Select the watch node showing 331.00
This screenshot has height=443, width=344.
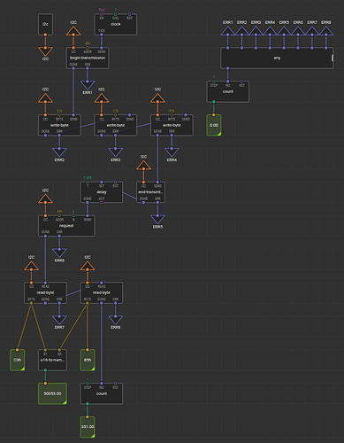coord(88,427)
